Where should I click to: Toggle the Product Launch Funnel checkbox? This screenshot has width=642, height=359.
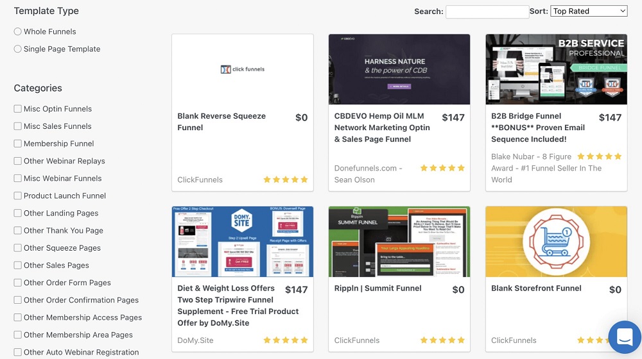pos(17,196)
